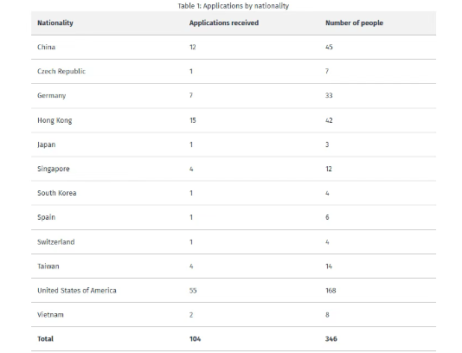Click the Singapore nationality cell
Viewport: 462px width, 353px height.
(x=54, y=169)
